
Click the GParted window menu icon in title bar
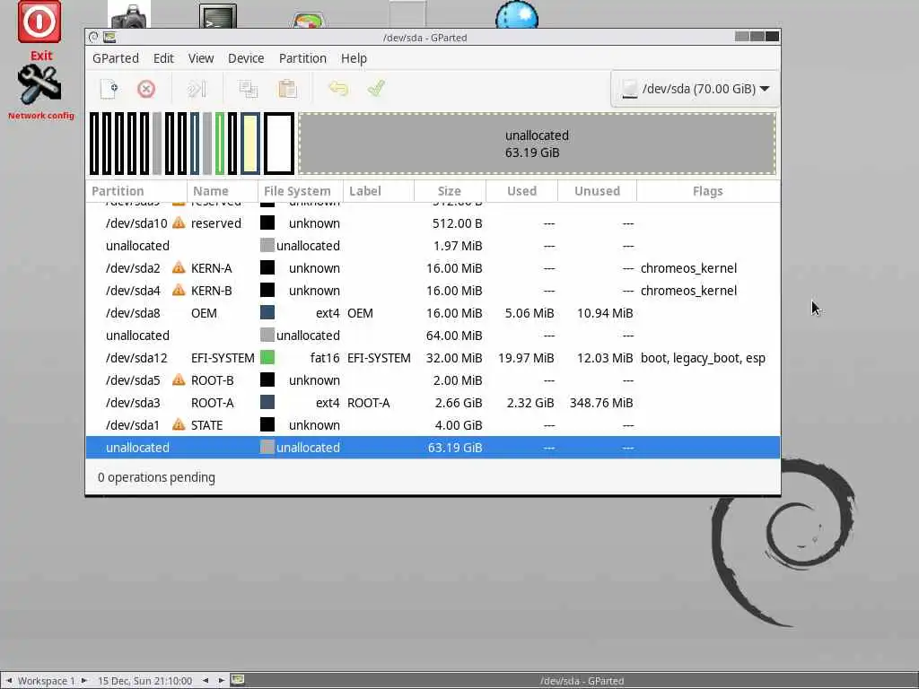pyautogui.click(x=109, y=38)
